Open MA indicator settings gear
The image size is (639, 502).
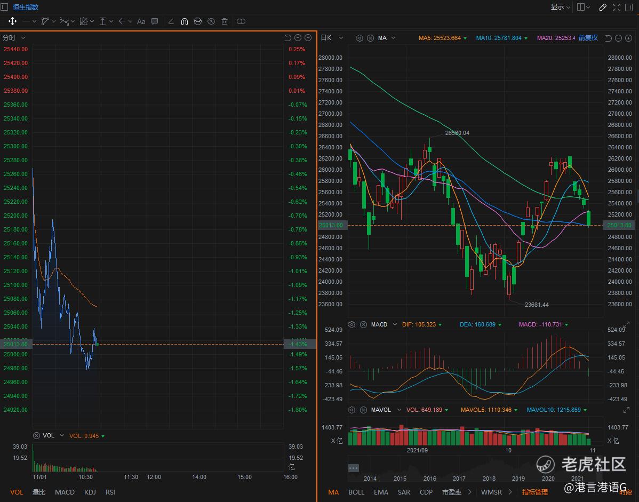(x=360, y=38)
